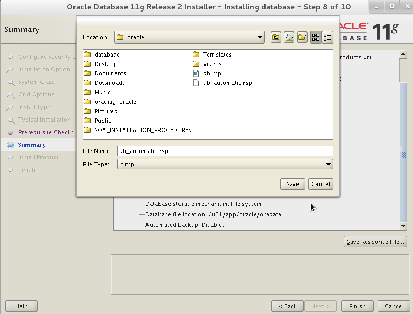Click the Install Type step label
Screen dimensions: 413x314
coord(34,107)
